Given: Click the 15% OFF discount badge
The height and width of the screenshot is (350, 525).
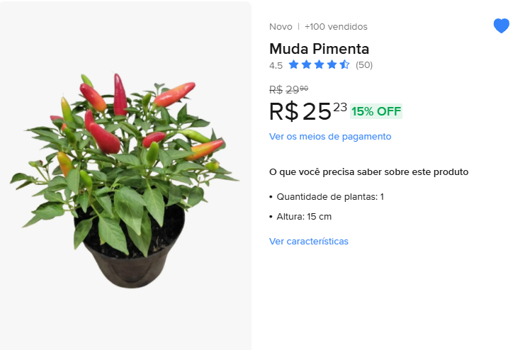Looking at the screenshot, I should point(376,111).
